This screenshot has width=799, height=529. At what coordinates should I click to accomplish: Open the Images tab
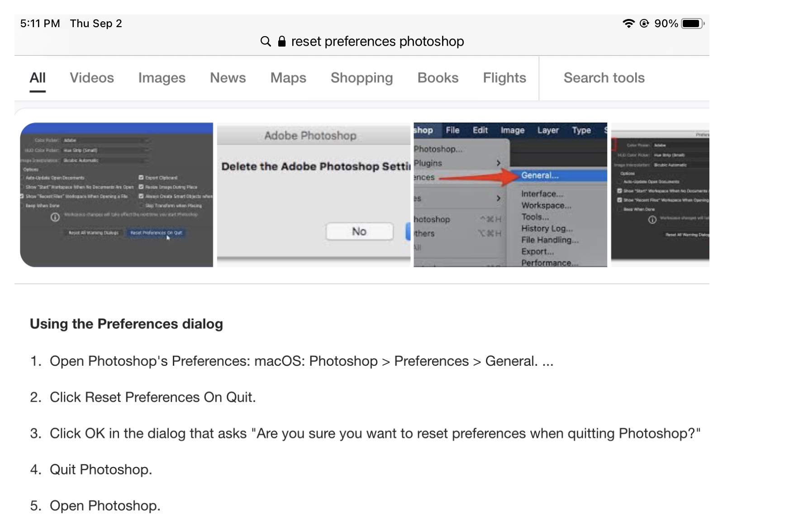pos(162,78)
